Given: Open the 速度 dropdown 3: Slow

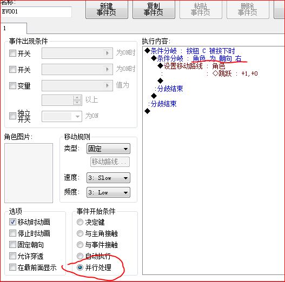Looking at the screenshot, I should (108, 178).
